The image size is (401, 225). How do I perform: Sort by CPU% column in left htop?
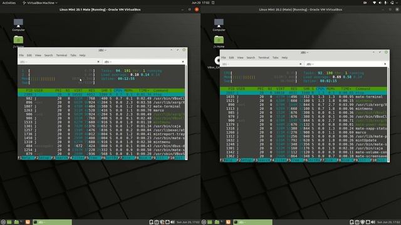tap(118, 91)
